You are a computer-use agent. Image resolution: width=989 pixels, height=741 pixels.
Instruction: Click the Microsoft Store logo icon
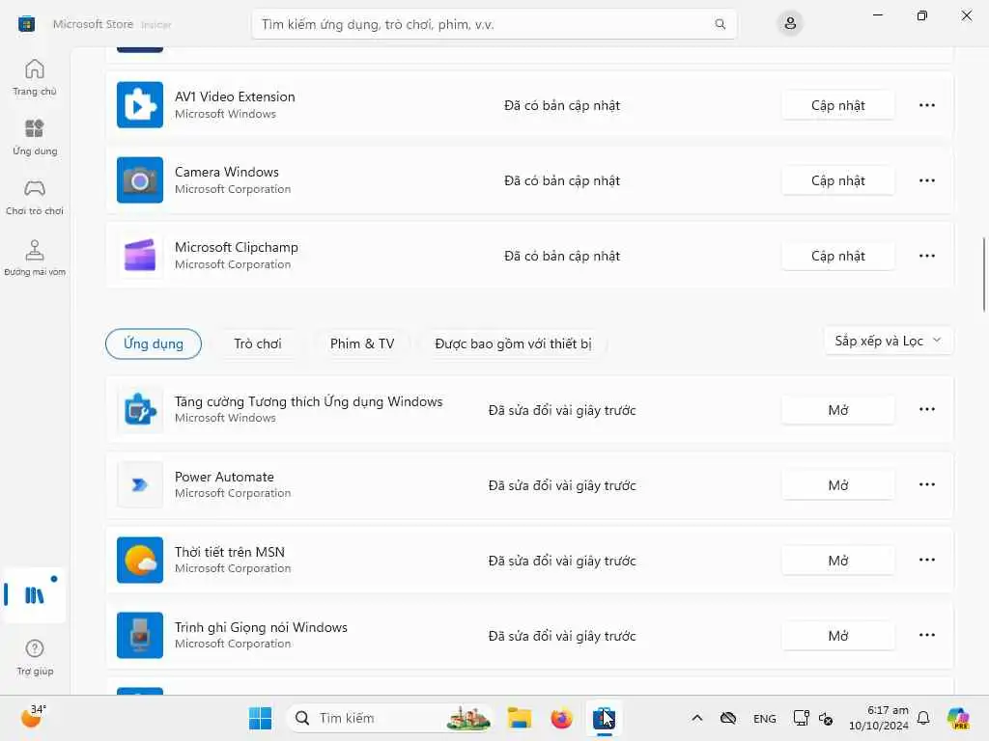click(x=26, y=24)
